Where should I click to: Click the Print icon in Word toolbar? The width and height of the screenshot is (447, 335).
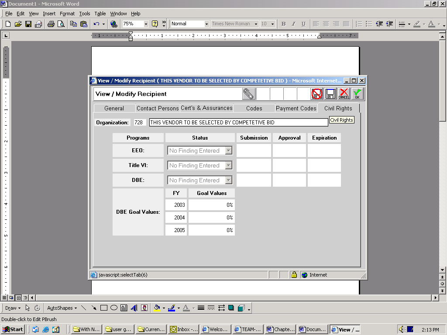tap(51, 24)
